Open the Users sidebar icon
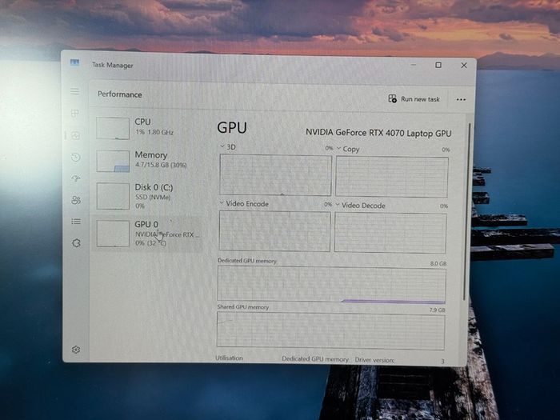The height and width of the screenshot is (420, 560). coord(76,200)
